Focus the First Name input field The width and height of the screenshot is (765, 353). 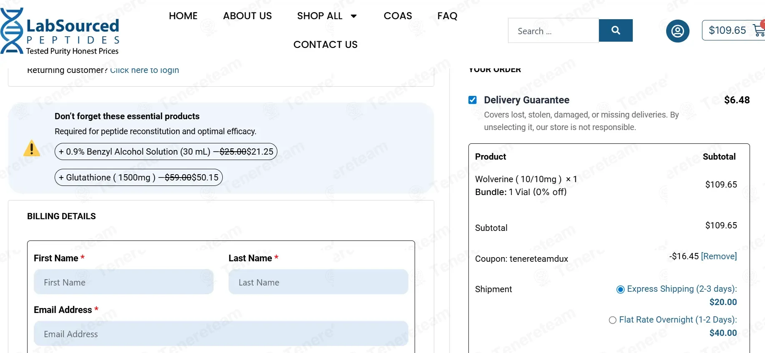tap(123, 282)
